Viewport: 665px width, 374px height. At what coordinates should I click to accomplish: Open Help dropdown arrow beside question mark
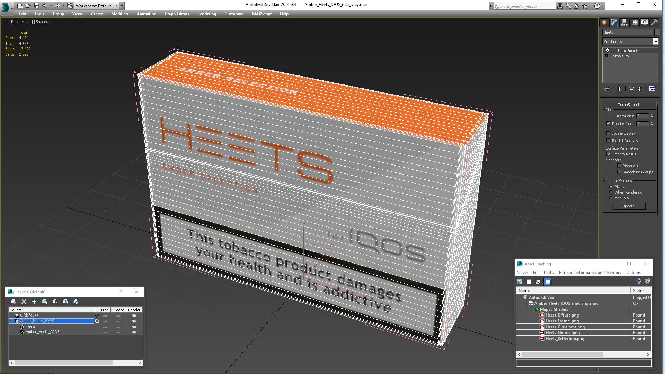[603, 6]
